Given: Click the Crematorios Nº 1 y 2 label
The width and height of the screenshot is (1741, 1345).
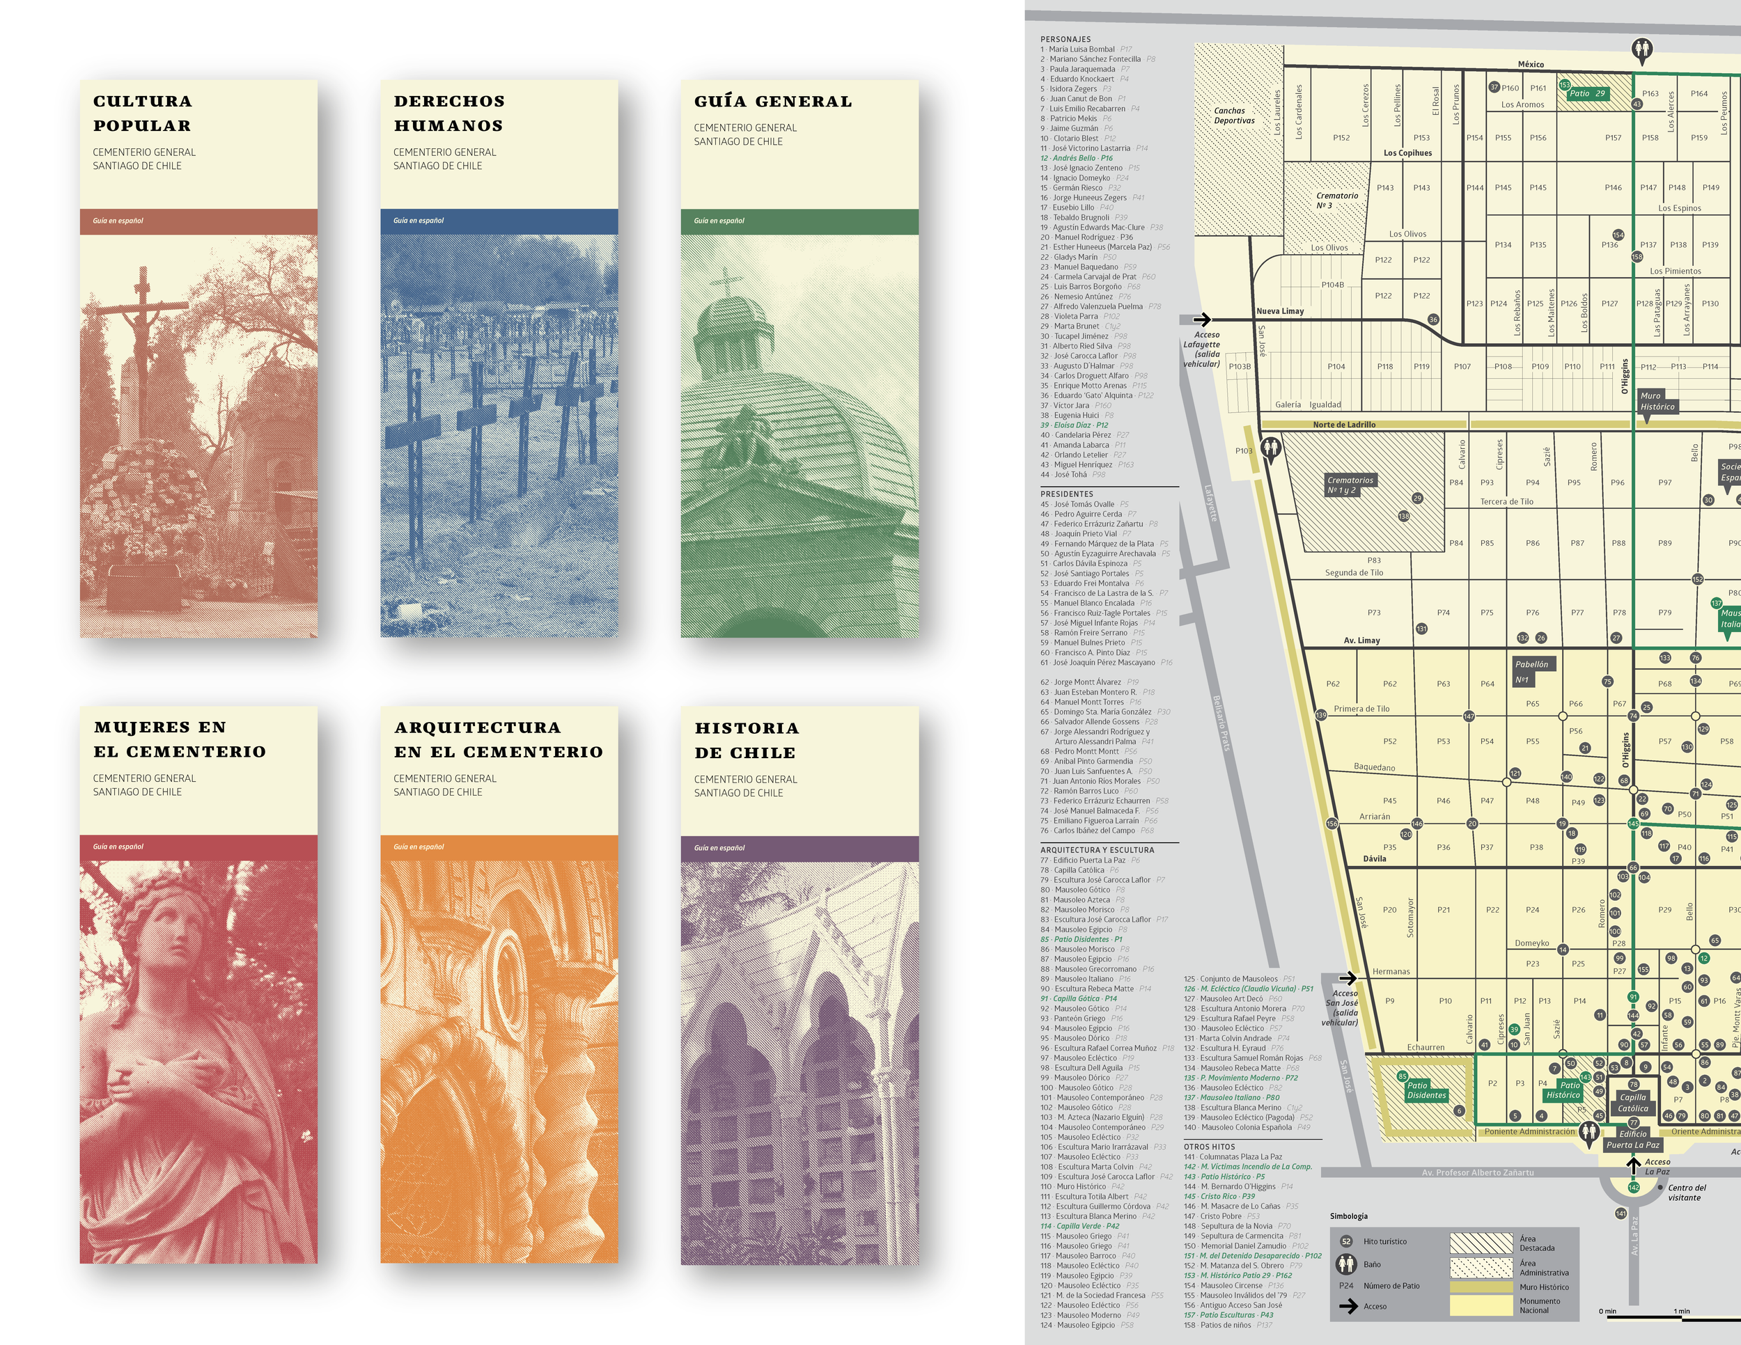Looking at the screenshot, I should tap(1350, 485).
